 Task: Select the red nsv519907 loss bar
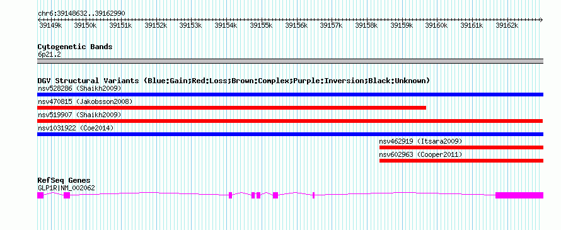290,121
